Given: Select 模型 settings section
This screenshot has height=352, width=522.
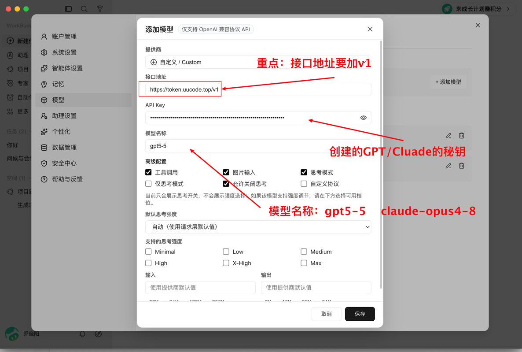Looking at the screenshot, I should tap(83, 100).
